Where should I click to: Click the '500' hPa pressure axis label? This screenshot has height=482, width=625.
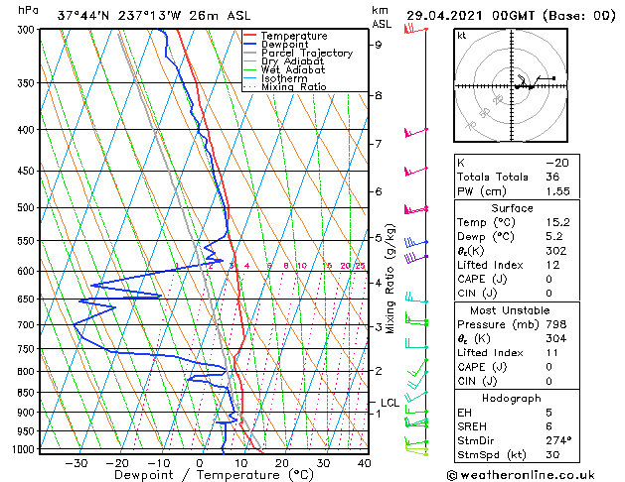click(28, 207)
